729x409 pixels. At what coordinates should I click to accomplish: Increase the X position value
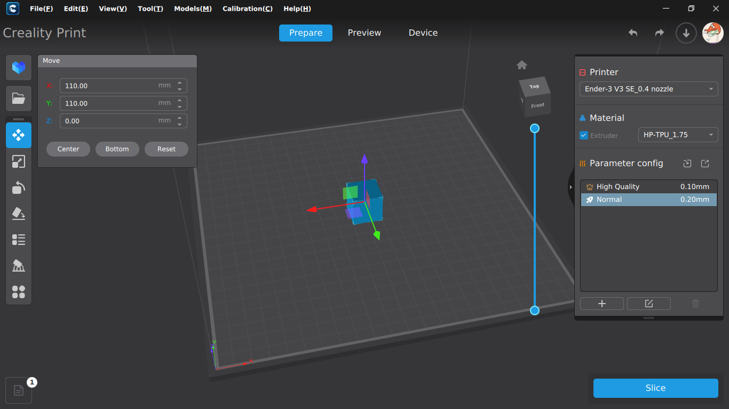[x=180, y=83]
